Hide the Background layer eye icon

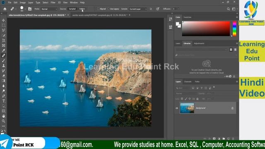[177, 108]
